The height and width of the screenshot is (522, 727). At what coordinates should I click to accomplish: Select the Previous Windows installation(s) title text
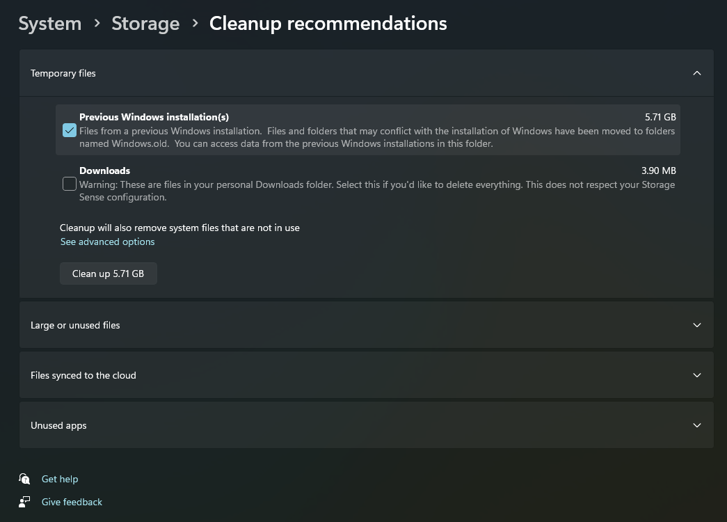pos(154,117)
